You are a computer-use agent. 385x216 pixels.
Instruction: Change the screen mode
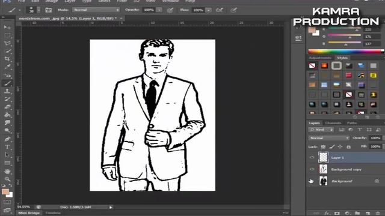pos(7,210)
